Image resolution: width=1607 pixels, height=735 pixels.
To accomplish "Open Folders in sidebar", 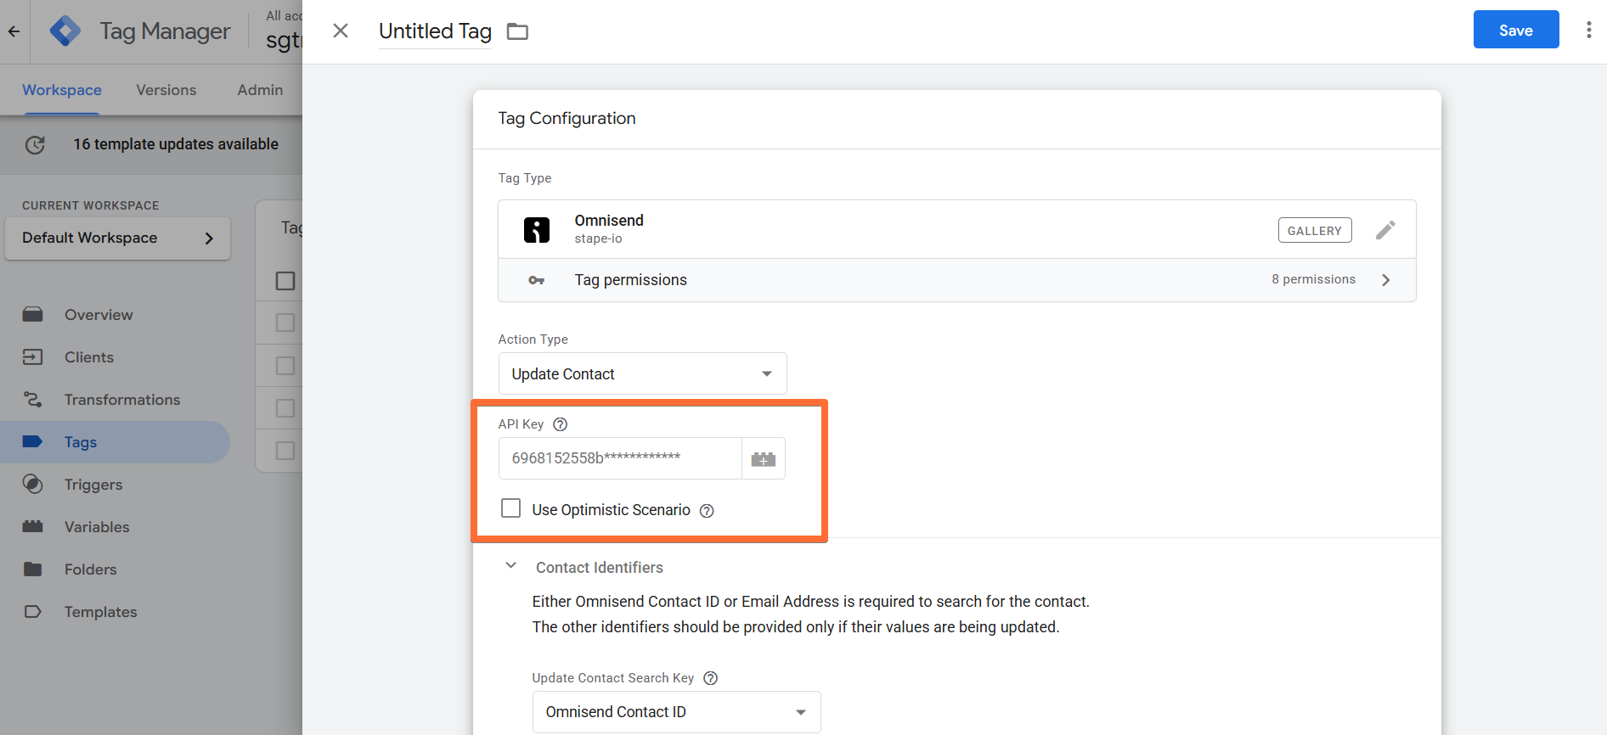I will [x=91, y=569].
